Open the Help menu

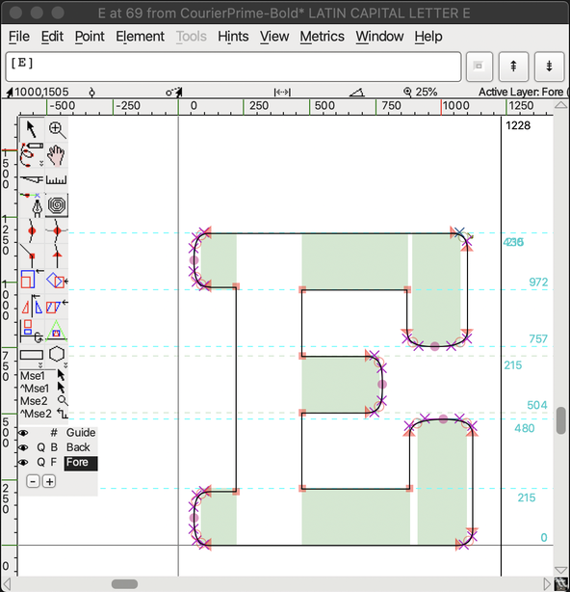428,37
